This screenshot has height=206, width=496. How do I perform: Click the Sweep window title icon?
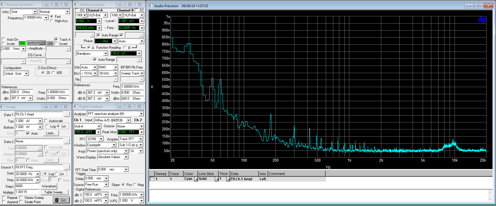coord(3,107)
